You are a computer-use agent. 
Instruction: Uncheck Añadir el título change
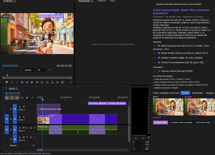pyautogui.click(x=155, y=53)
